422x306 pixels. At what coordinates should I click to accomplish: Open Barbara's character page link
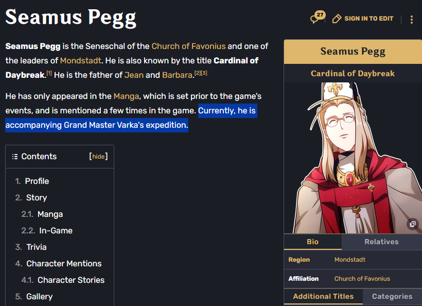point(177,75)
